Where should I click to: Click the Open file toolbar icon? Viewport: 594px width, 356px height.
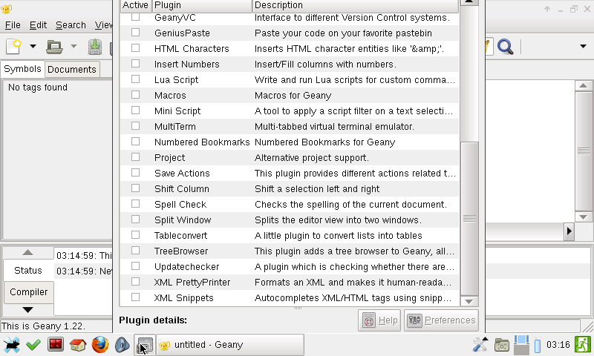coord(55,47)
